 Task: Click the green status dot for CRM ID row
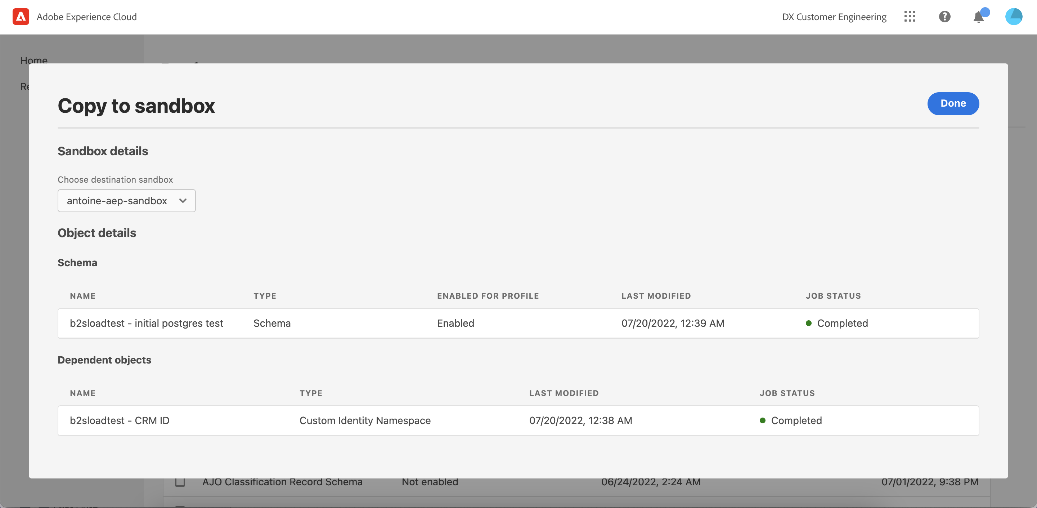(x=762, y=420)
